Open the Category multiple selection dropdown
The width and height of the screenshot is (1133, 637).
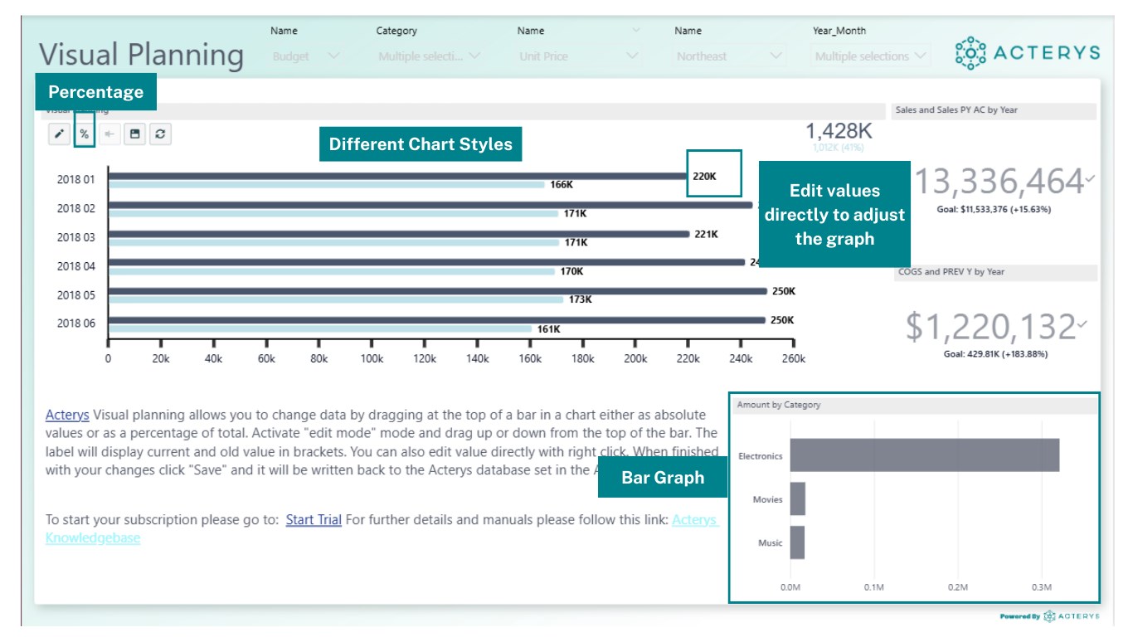coord(429,56)
